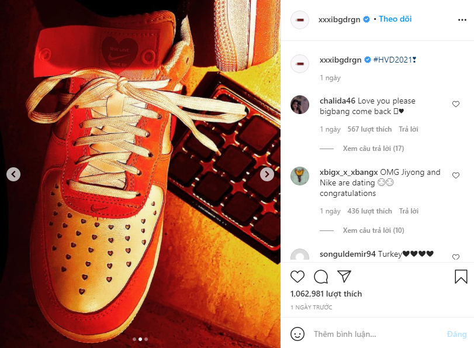View the 1,062,981 lượt thích likes list
This screenshot has height=348, width=474.
pyautogui.click(x=326, y=294)
